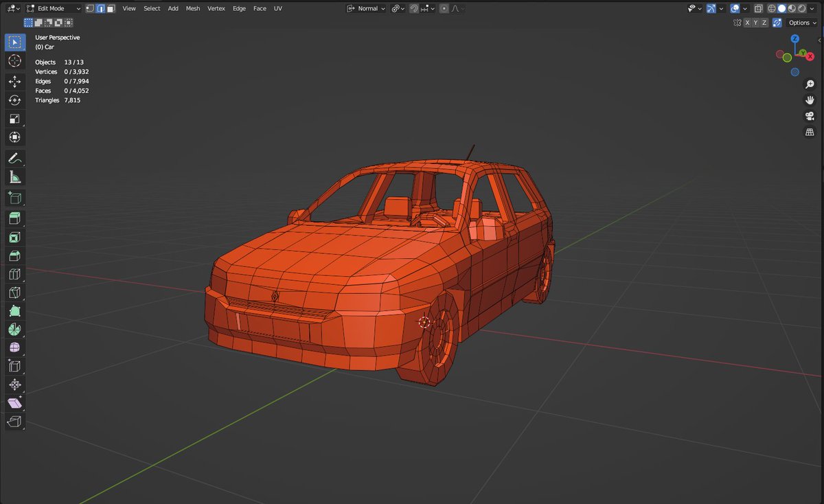This screenshot has height=504, width=824.
Task: Switch to material preview shading
Action: click(x=792, y=8)
